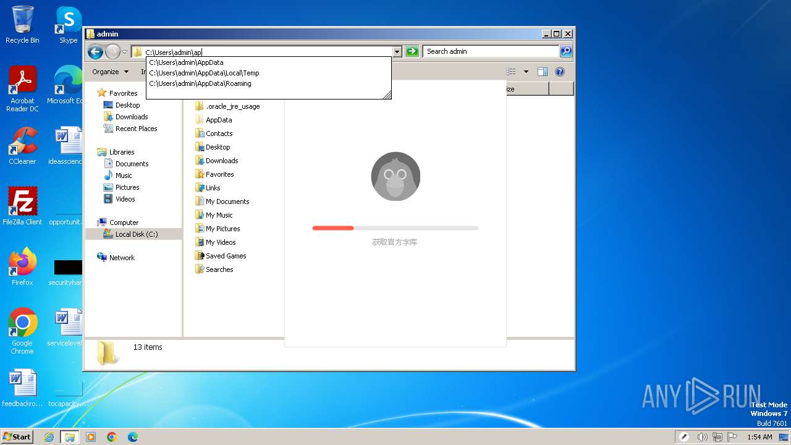Viewport: 791px width, 445px height.
Task: Select the Saved Games folder
Action: [220, 256]
